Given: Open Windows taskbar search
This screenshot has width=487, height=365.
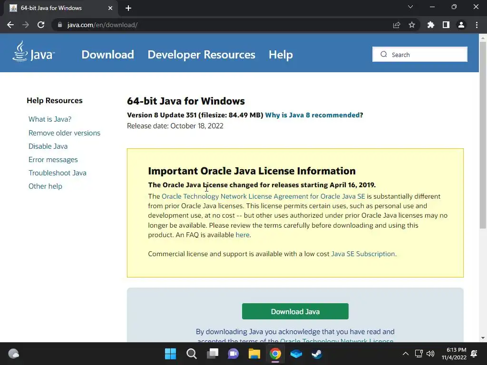Looking at the screenshot, I should (191, 354).
